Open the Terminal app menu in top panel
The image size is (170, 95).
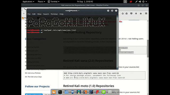(54, 2)
